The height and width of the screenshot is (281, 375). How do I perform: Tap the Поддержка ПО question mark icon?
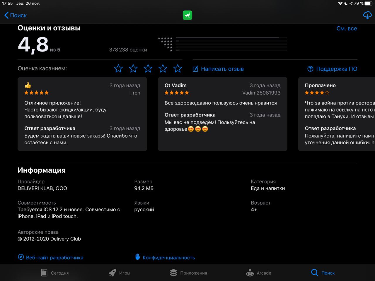click(310, 69)
